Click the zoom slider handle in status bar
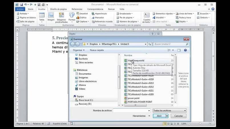 (x=200, y=124)
